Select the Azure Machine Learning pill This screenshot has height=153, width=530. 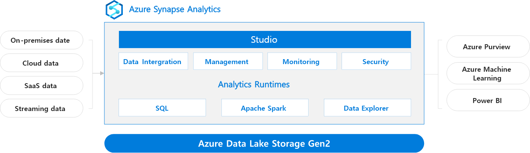[487, 74]
